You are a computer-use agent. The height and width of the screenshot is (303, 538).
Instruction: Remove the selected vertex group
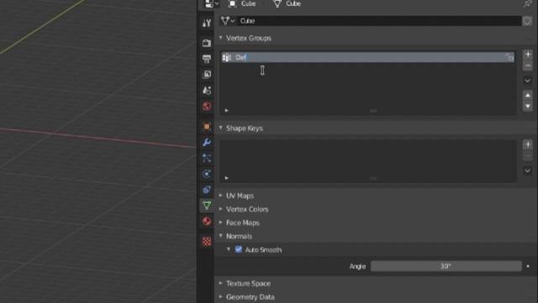click(x=528, y=66)
